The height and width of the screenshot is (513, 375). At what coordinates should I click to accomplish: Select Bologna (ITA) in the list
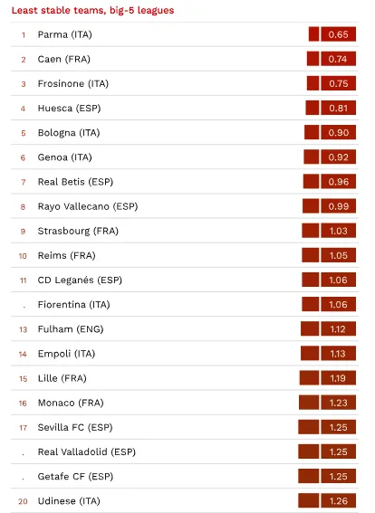69,132
